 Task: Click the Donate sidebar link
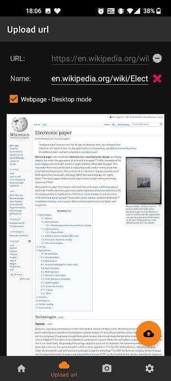point(12,164)
